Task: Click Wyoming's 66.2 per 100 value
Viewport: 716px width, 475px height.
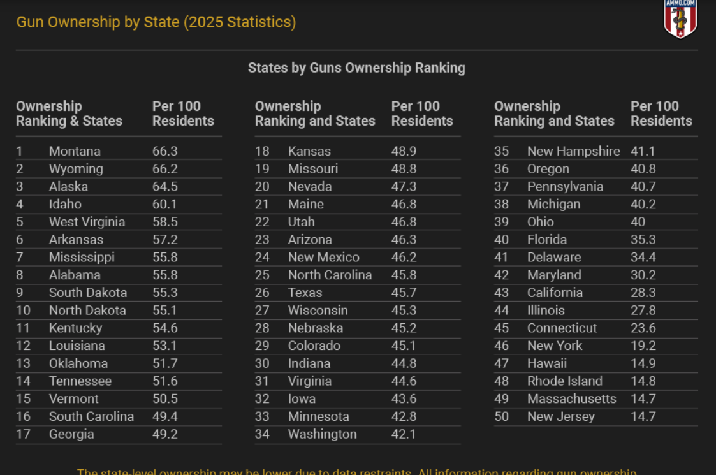Action: [165, 169]
